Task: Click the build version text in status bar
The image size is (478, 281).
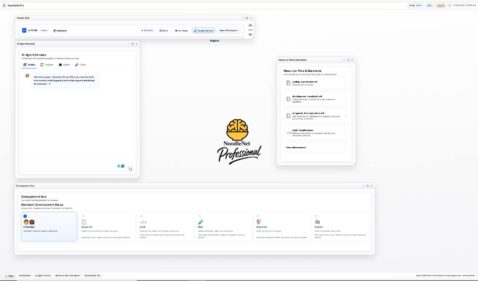Action: [446, 275]
